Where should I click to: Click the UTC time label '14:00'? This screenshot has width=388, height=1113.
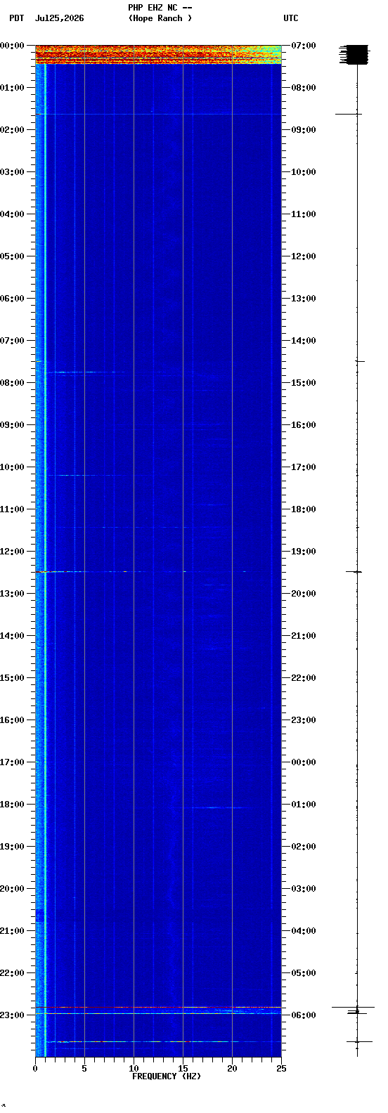tap(304, 341)
